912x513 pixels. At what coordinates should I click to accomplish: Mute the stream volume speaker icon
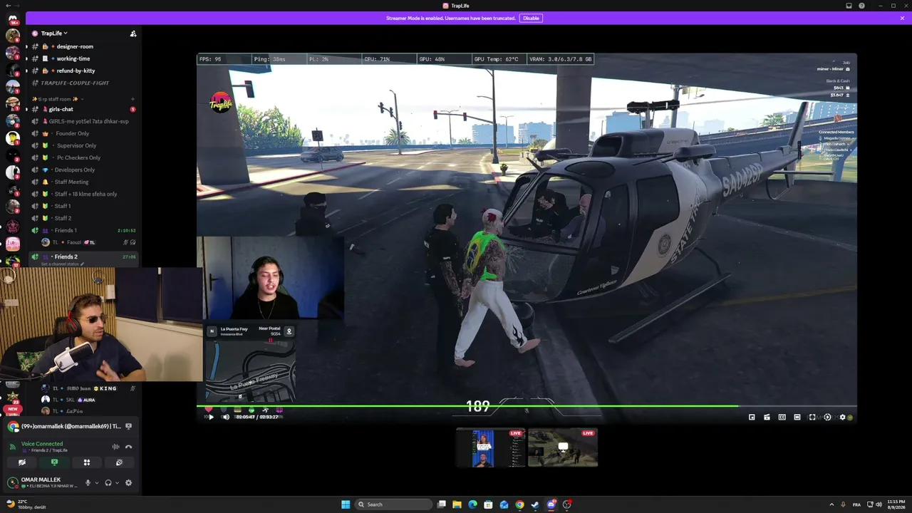pyautogui.click(x=226, y=417)
